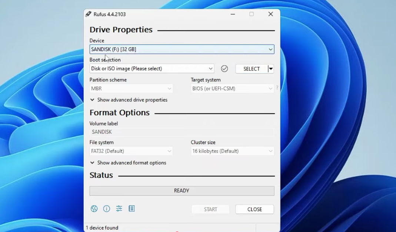Expand Show advanced format options
This screenshot has width=396, height=232.
click(128, 163)
